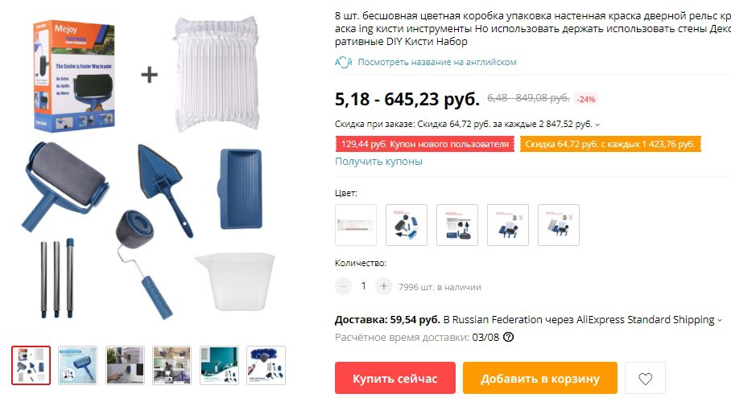Viewport: 731px width, 402px height.
Task: Show second gallery thumbnail of blue roller
Action: pos(78,365)
